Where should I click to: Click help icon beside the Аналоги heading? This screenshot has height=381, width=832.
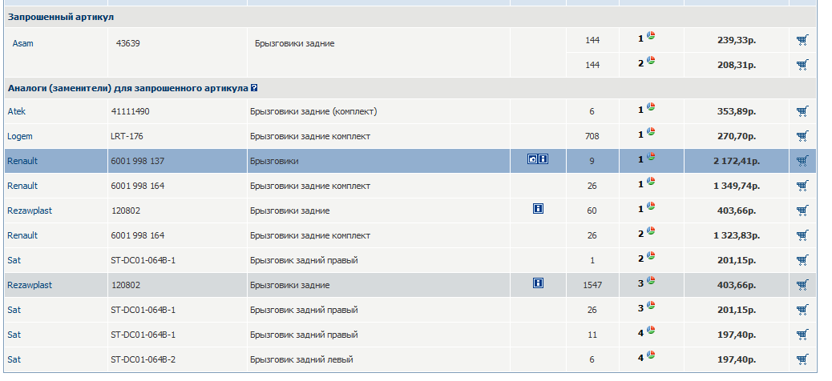click(x=254, y=88)
